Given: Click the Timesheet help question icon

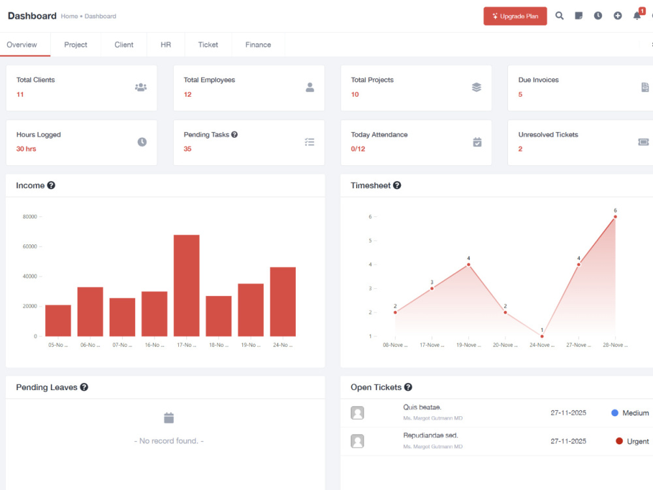Looking at the screenshot, I should pos(397,186).
